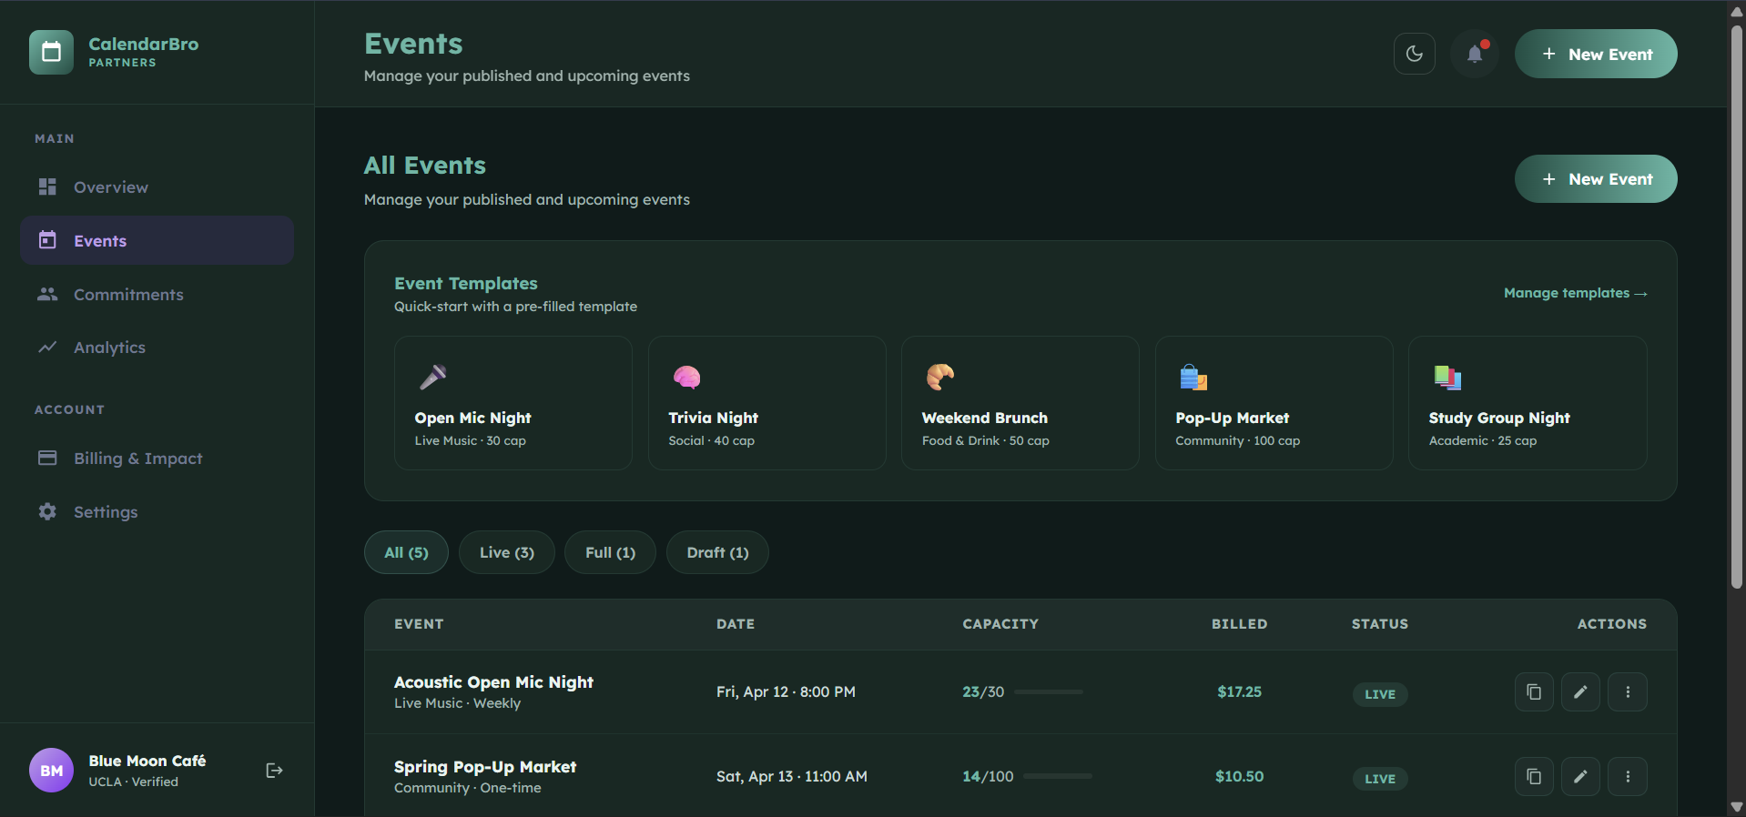Go to Commitments in the sidebar
The width and height of the screenshot is (1746, 817).
pyautogui.click(x=157, y=294)
